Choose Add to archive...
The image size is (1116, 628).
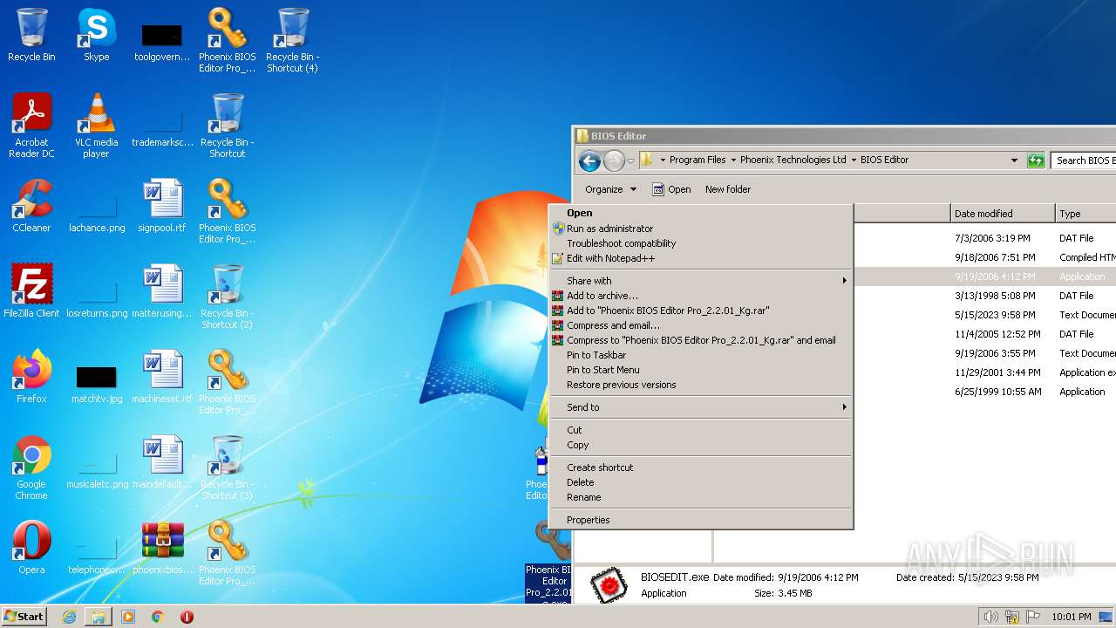tap(701, 296)
